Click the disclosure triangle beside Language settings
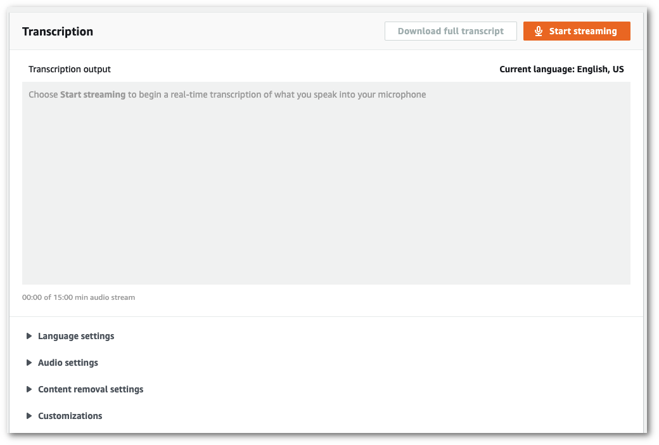The image size is (659, 445). (29, 336)
